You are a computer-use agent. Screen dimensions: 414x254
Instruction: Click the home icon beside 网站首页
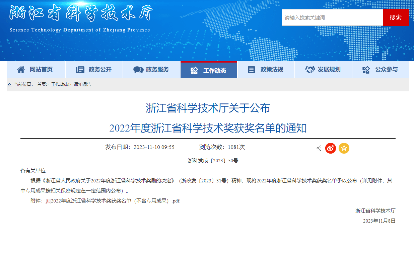pyautogui.click(x=21, y=70)
